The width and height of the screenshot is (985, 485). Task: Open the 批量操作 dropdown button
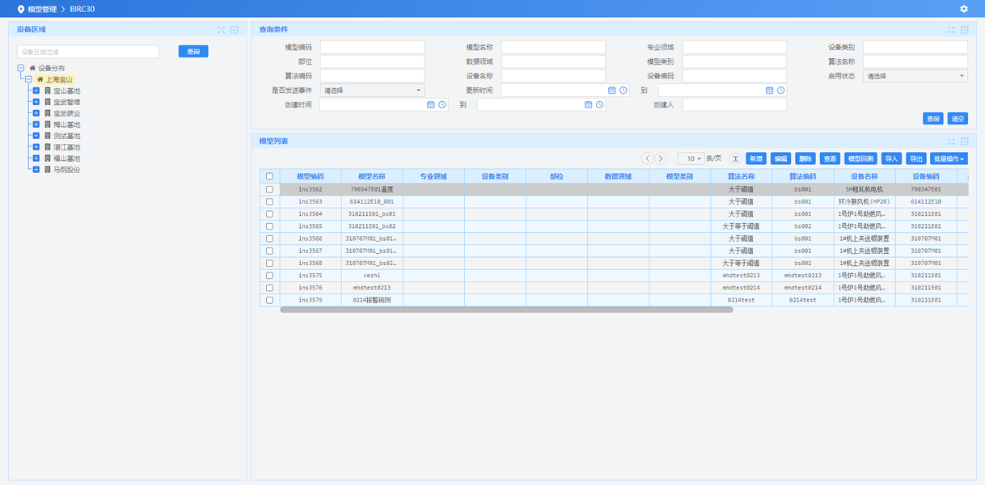pos(949,158)
